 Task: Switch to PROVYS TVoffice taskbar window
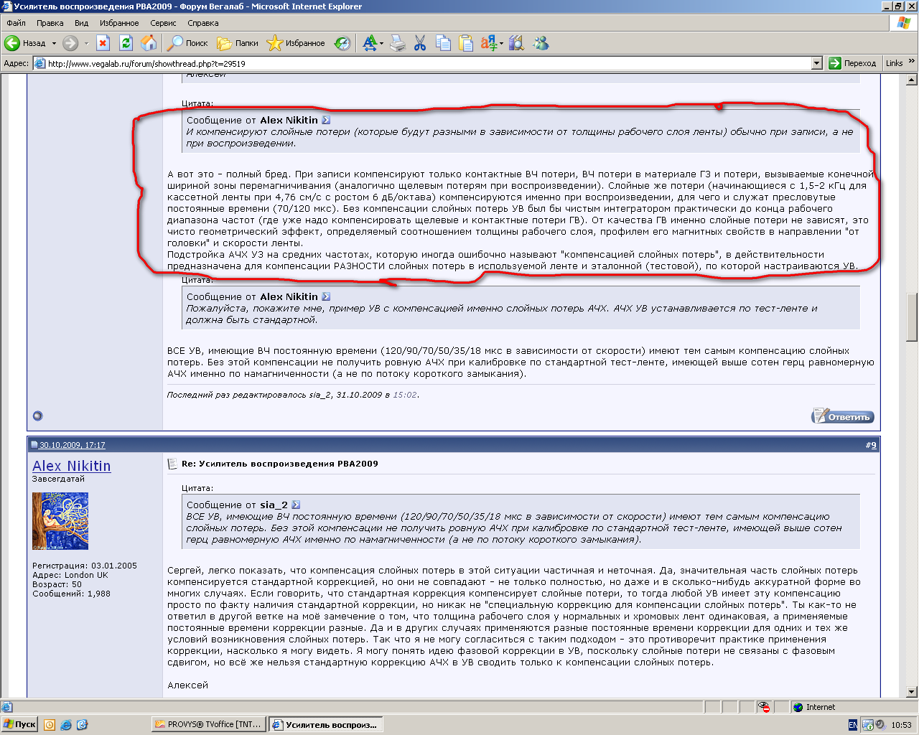coord(209,725)
